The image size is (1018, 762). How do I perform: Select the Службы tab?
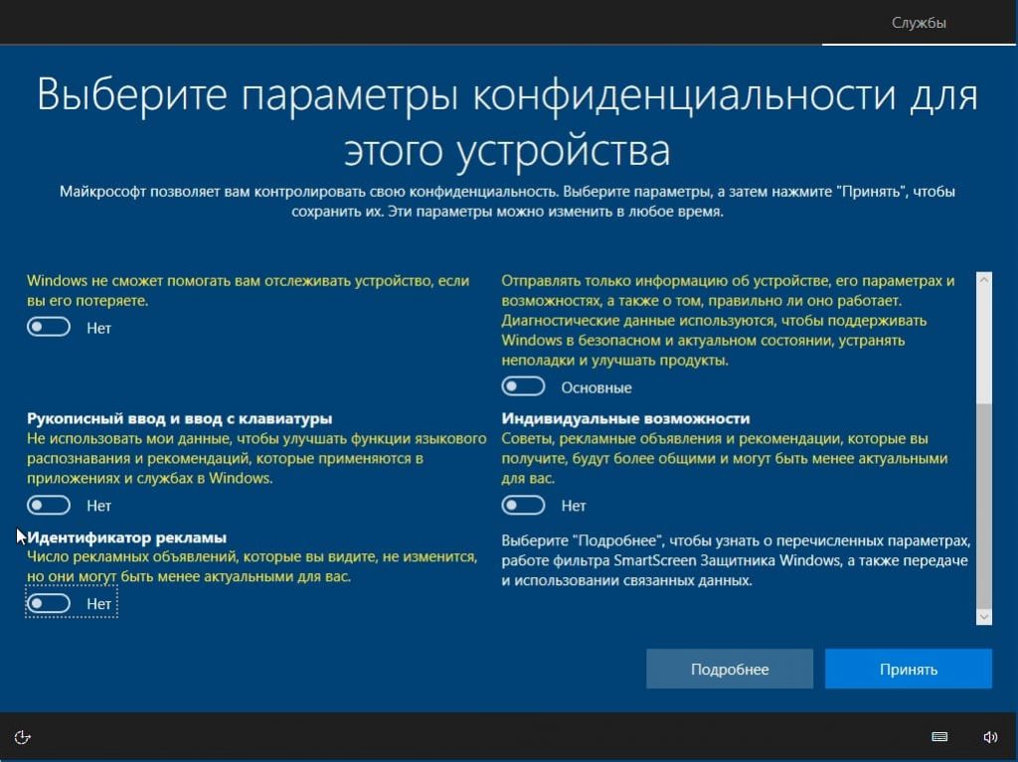tap(919, 23)
